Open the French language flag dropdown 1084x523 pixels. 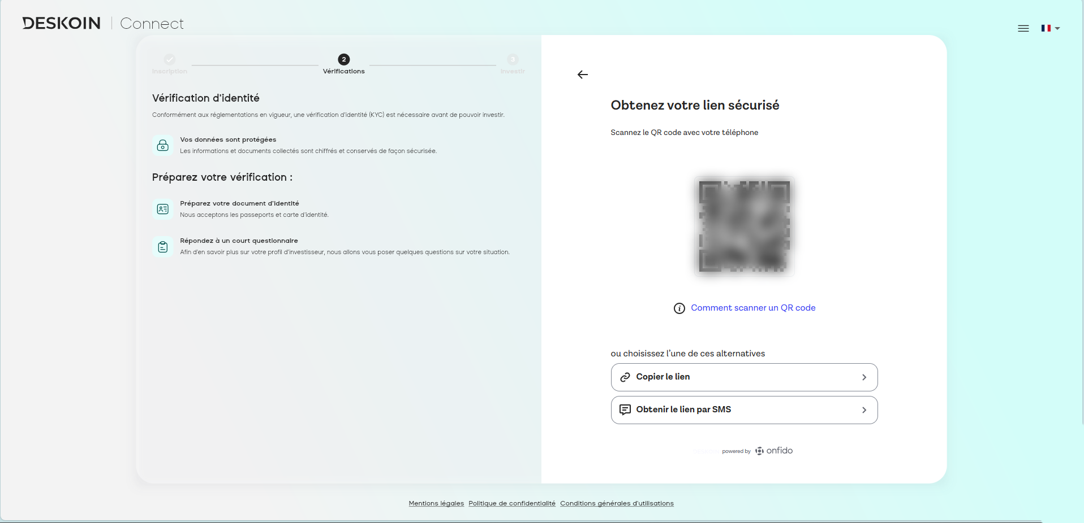pyautogui.click(x=1050, y=28)
